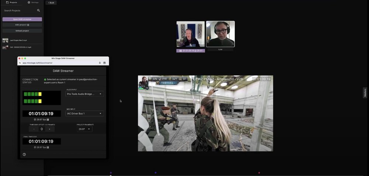The image size is (369, 176).
Task: Open the MIDI Input IAC Driver dropdown
Action: coord(85,113)
